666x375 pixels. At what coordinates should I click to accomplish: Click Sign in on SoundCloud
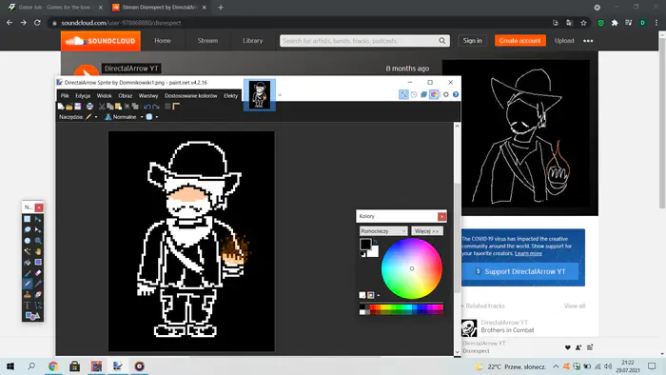pos(472,41)
